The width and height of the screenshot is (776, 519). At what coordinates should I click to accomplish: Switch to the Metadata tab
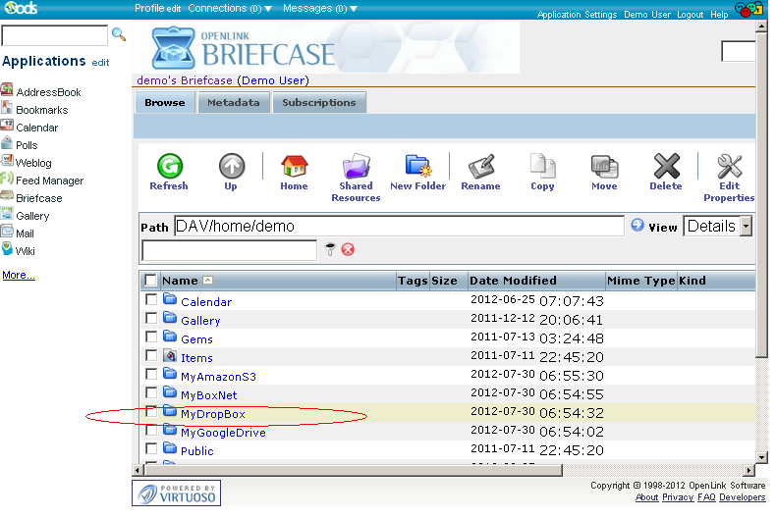[x=233, y=102]
